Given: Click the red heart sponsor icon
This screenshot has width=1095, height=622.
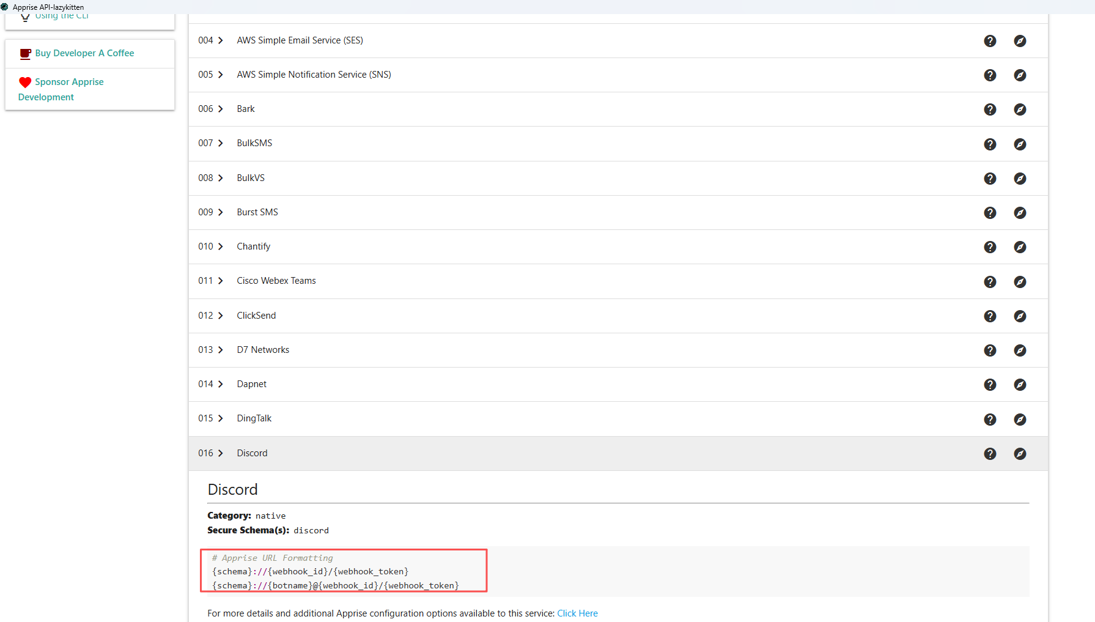Looking at the screenshot, I should point(25,83).
